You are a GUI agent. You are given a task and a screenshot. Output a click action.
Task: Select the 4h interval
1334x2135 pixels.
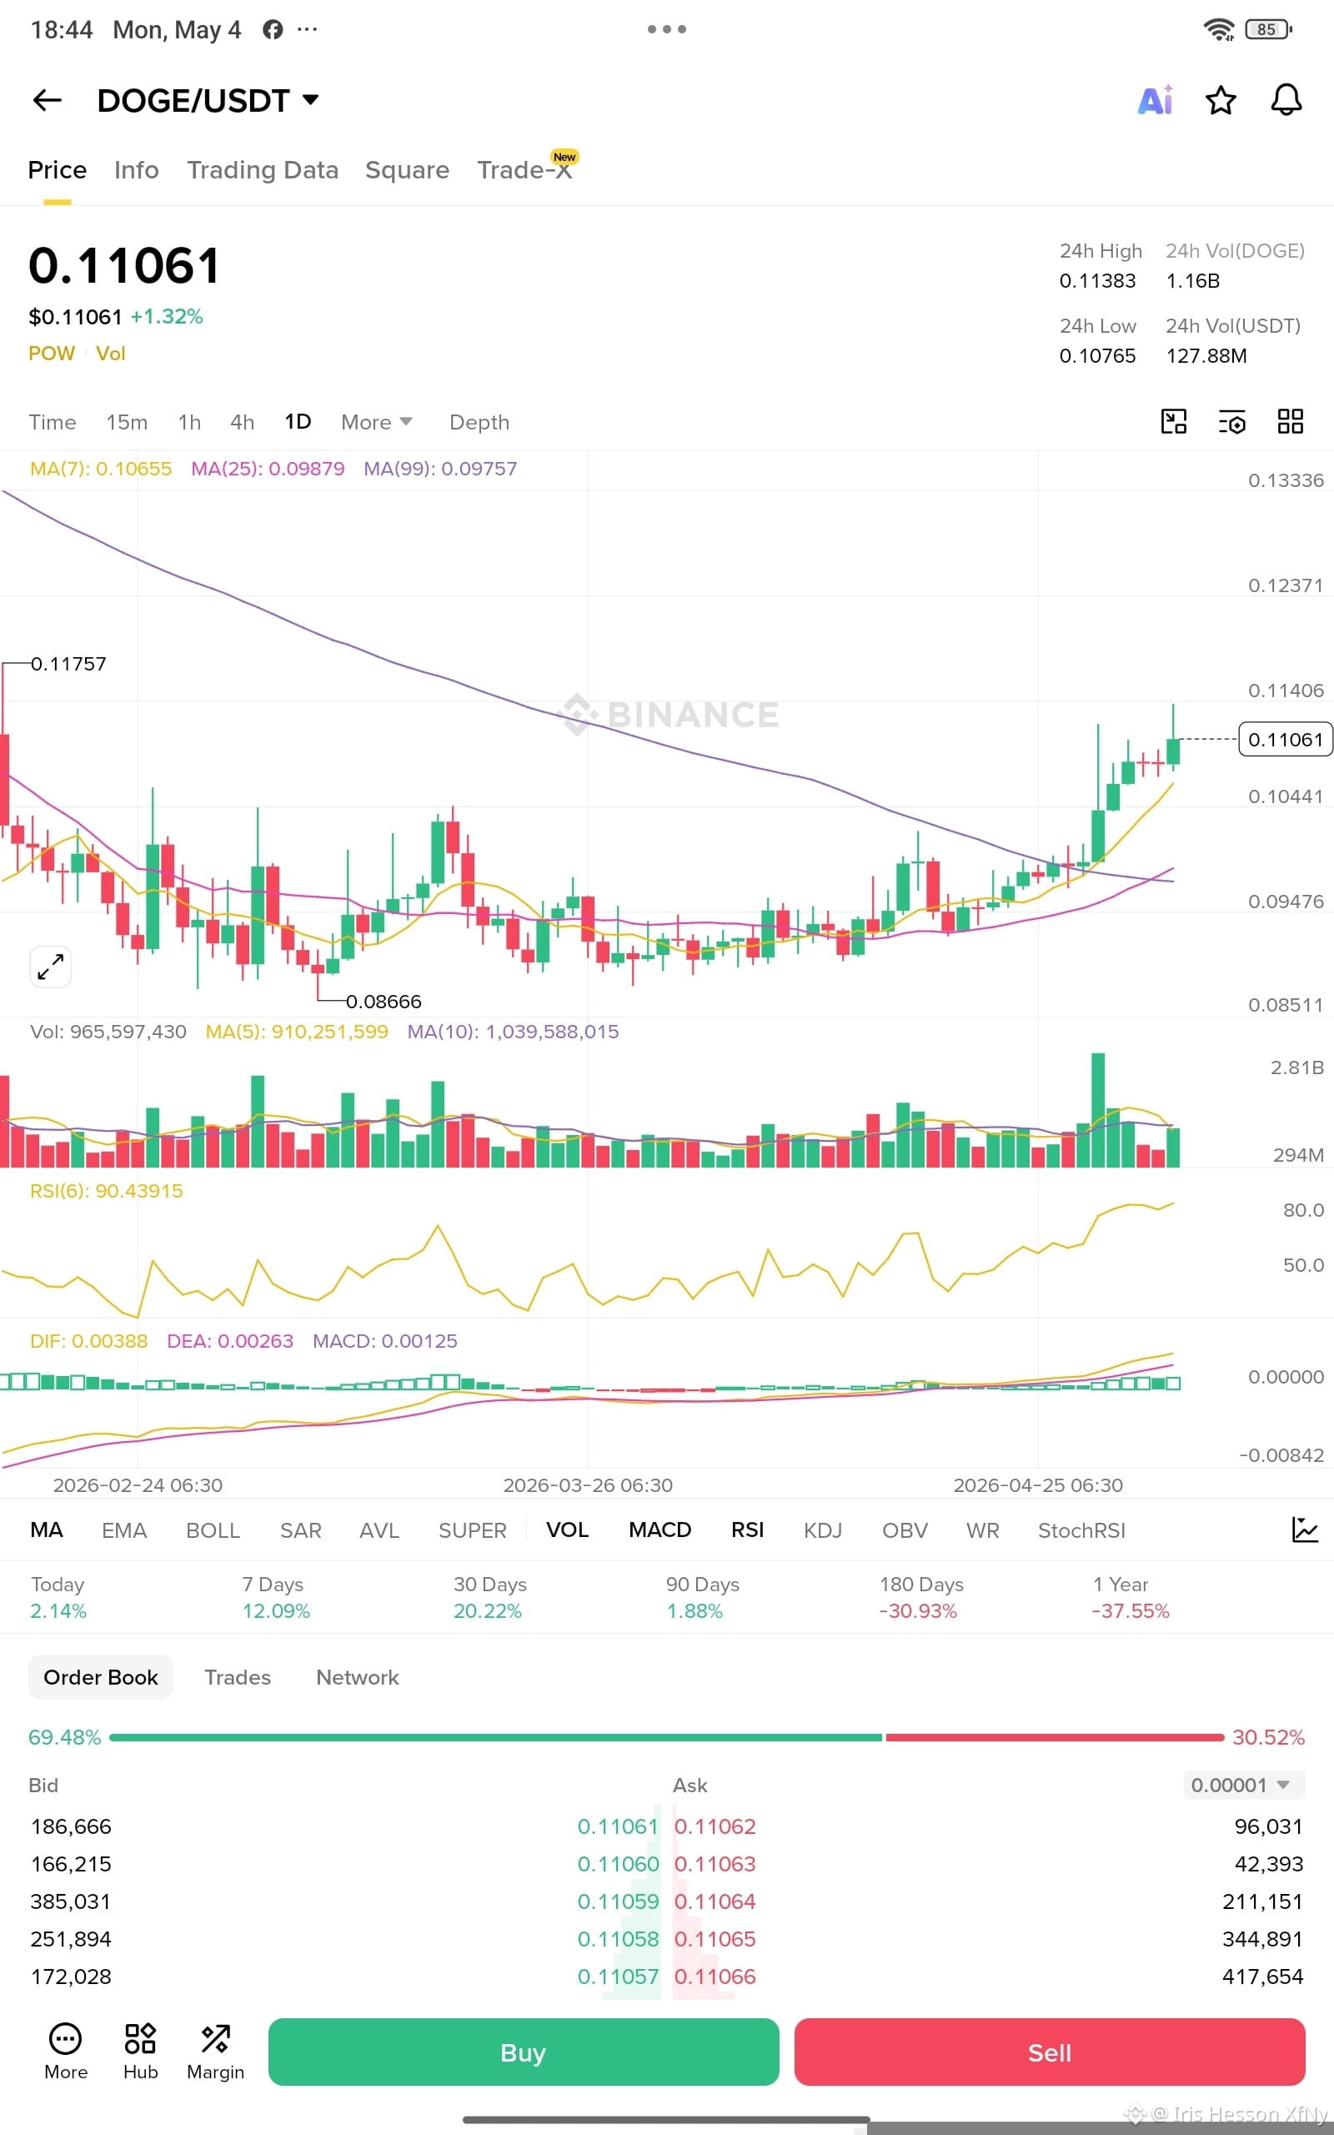(x=243, y=422)
